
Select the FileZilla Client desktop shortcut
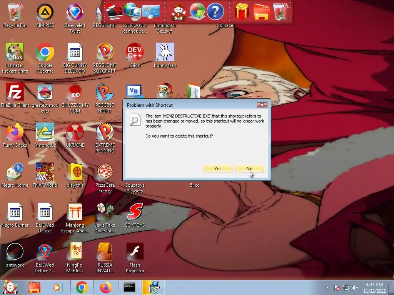15,95
